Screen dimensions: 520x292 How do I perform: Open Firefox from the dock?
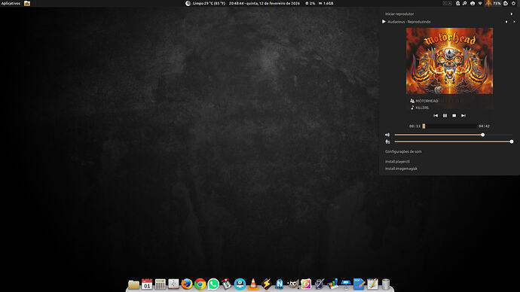pyautogui.click(x=187, y=284)
